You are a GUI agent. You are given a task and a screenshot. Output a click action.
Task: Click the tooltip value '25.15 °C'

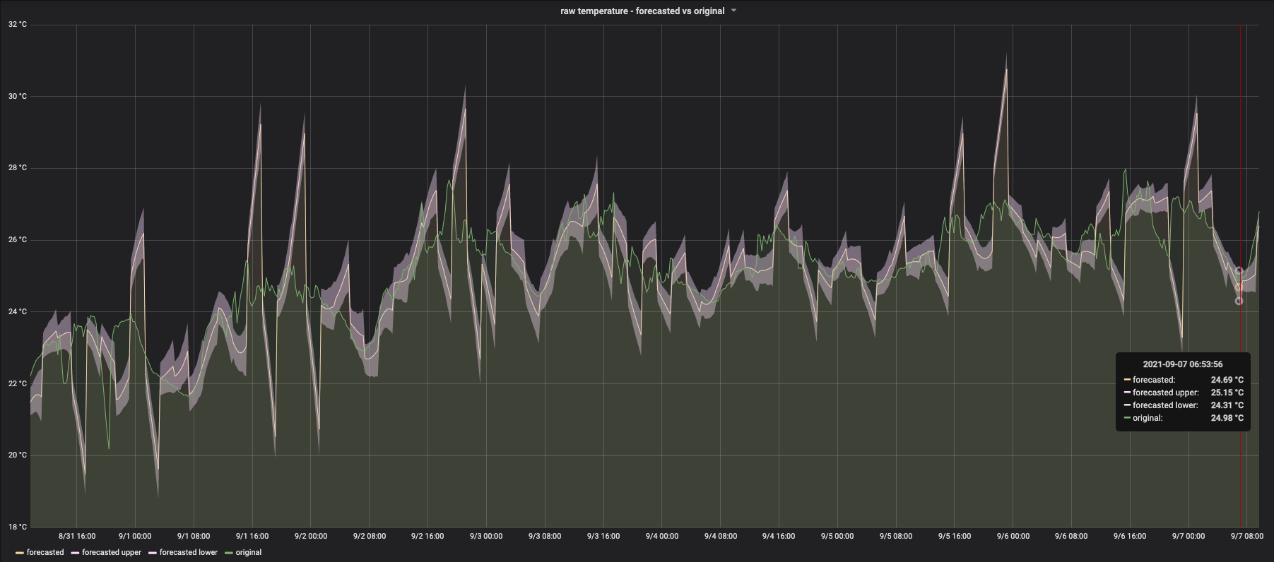(1227, 393)
